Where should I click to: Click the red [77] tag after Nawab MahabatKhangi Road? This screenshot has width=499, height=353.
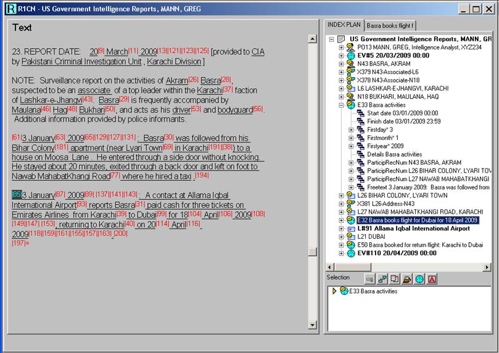(115, 175)
